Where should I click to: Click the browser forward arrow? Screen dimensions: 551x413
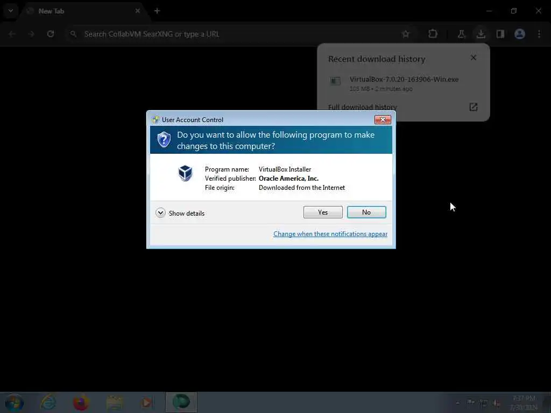point(31,34)
